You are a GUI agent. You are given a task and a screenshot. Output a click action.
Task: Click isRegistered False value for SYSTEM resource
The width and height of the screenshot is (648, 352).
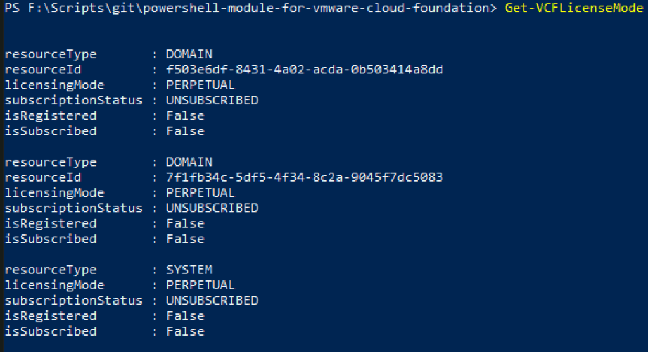(185, 316)
